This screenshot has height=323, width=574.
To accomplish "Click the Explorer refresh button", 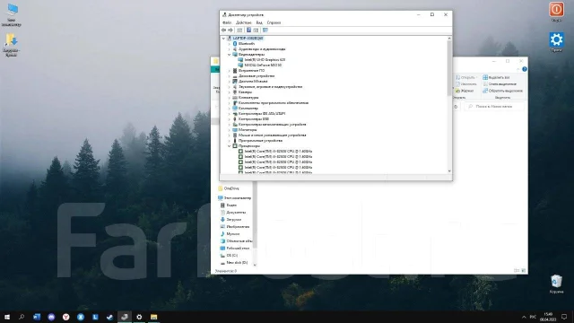I will tap(456, 107).
